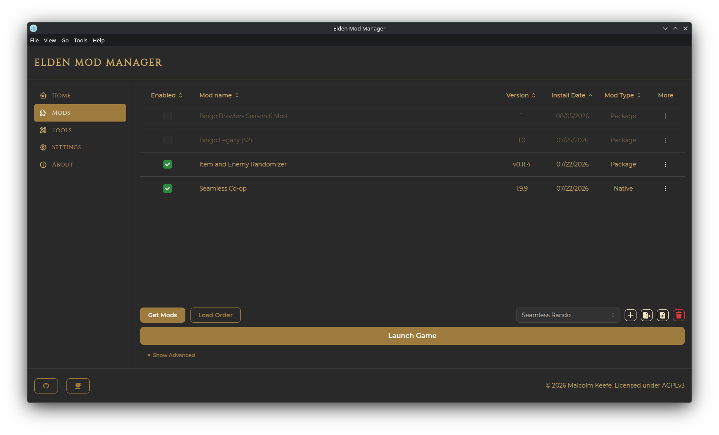719x435 pixels.
Task: Open the more options menu for Bingo Brawlers Season 6 Mod
Action: tap(665, 116)
